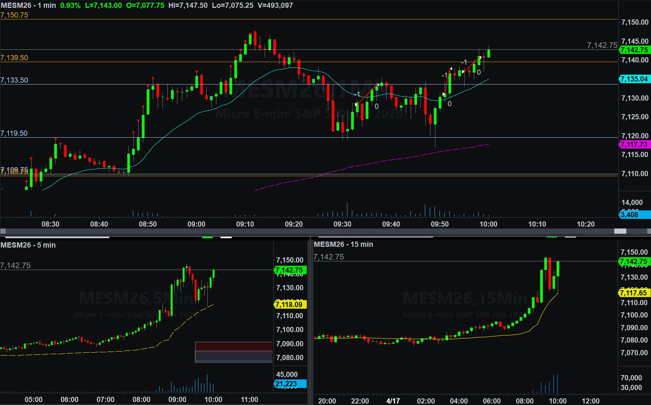
Task: Click the cyan 7,135.04 moving average tag
Action: point(635,79)
